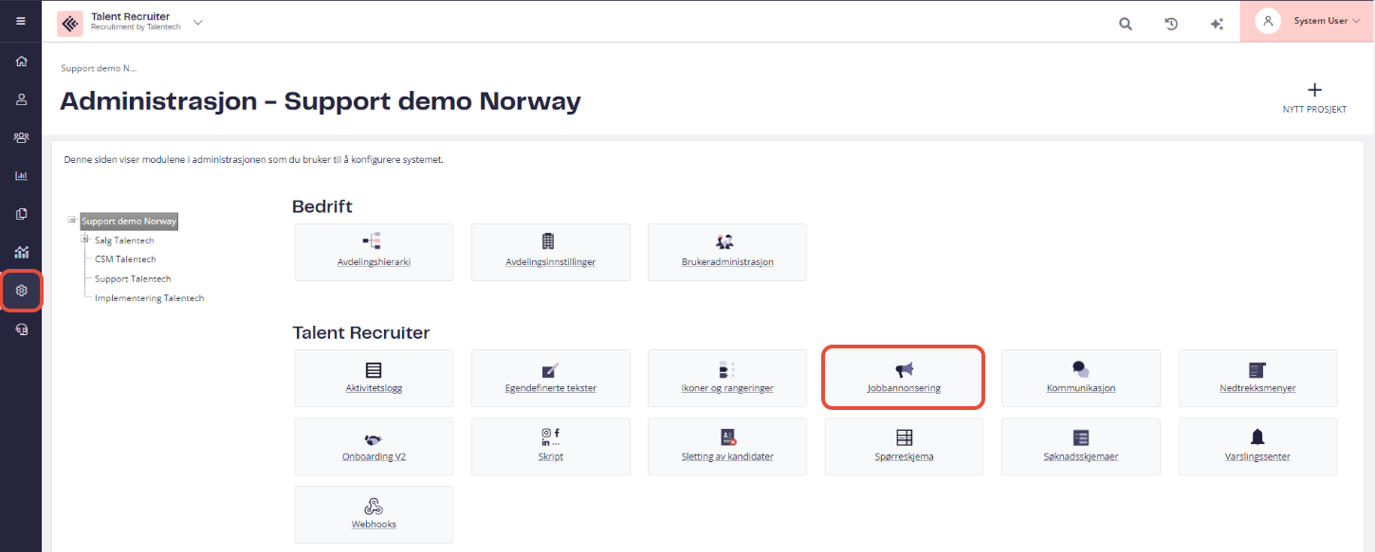This screenshot has height=552, width=1375.
Task: Select CSM Talentech in department tree
Action: click(125, 259)
